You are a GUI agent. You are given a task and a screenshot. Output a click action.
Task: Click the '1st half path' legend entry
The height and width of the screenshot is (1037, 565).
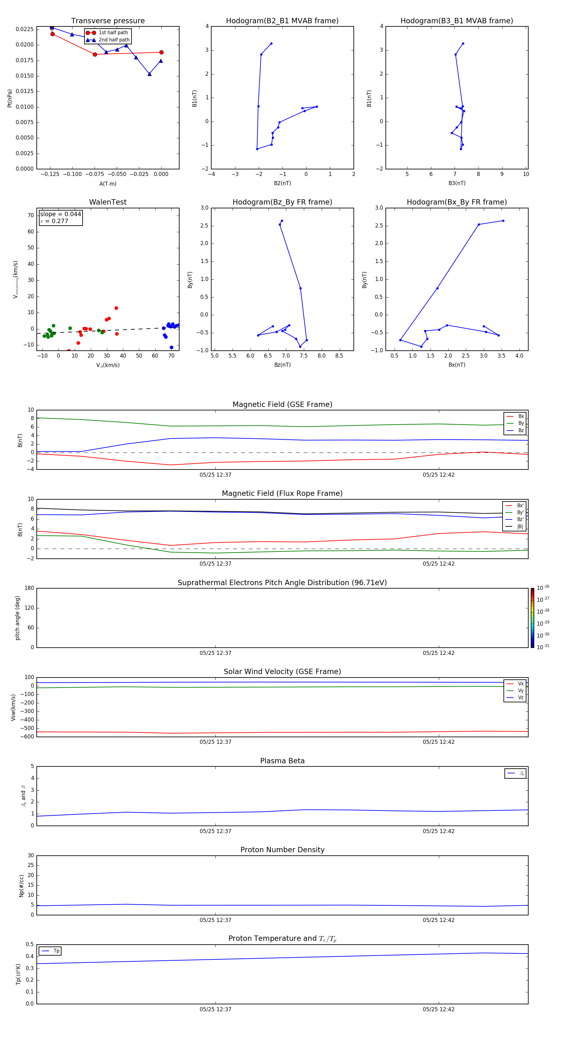[x=107, y=33]
